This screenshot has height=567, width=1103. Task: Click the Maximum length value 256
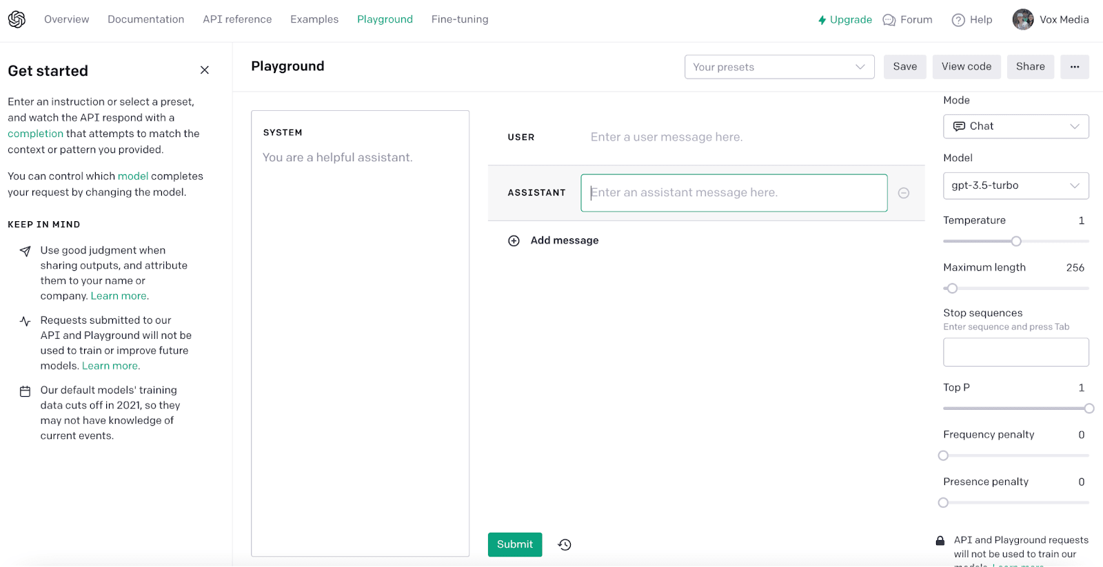(1075, 267)
